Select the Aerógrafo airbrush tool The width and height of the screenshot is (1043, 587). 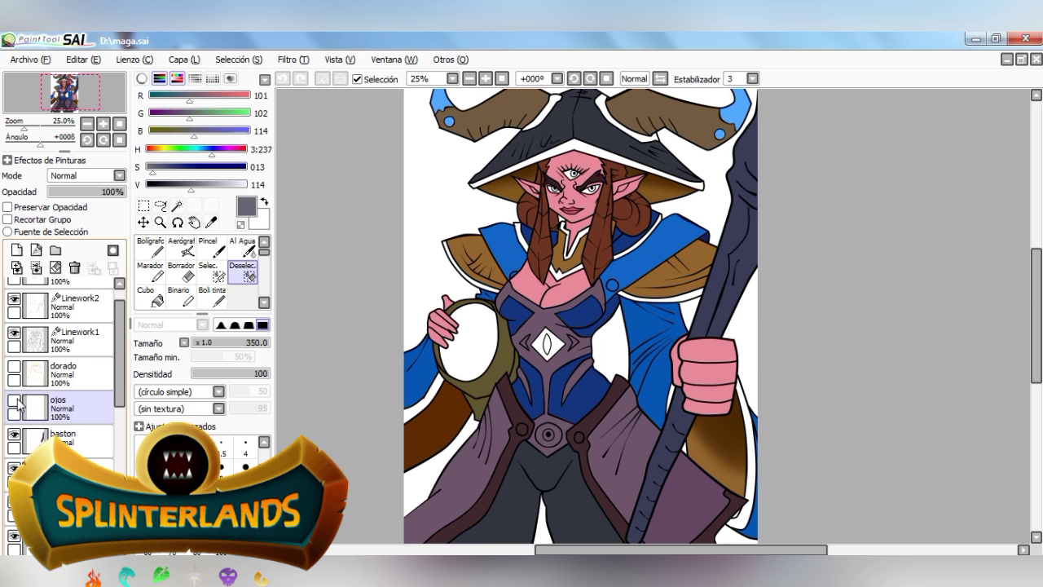point(181,247)
